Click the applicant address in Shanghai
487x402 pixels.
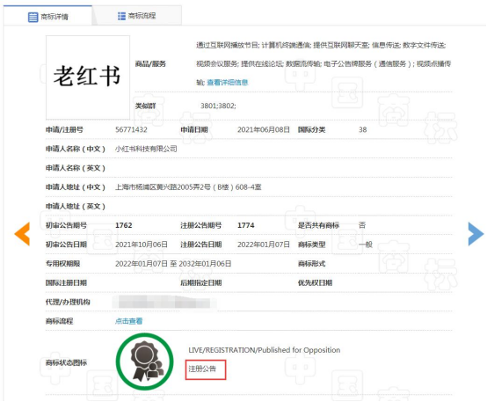[188, 186]
